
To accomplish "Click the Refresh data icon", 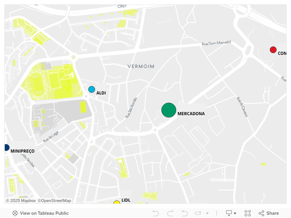I will (198, 213).
